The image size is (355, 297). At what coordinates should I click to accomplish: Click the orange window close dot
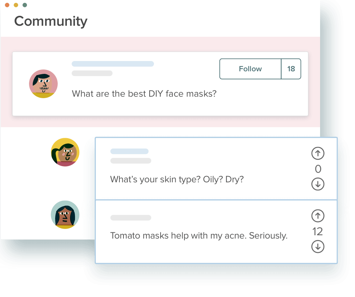[x=7, y=5]
